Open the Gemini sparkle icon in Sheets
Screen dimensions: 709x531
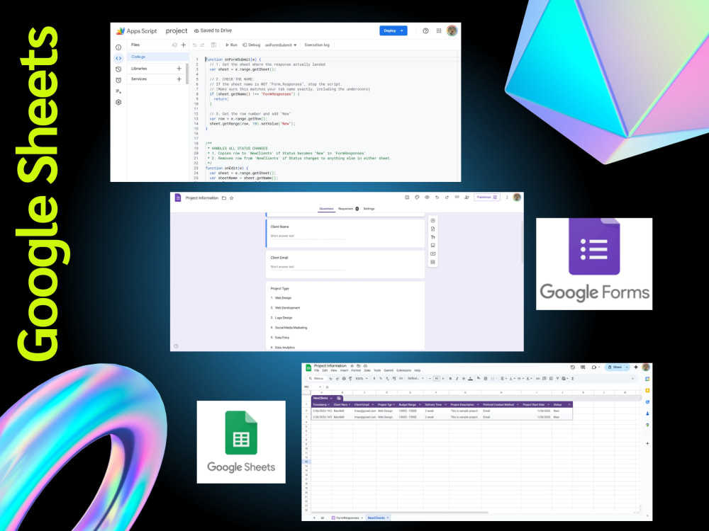(636, 367)
